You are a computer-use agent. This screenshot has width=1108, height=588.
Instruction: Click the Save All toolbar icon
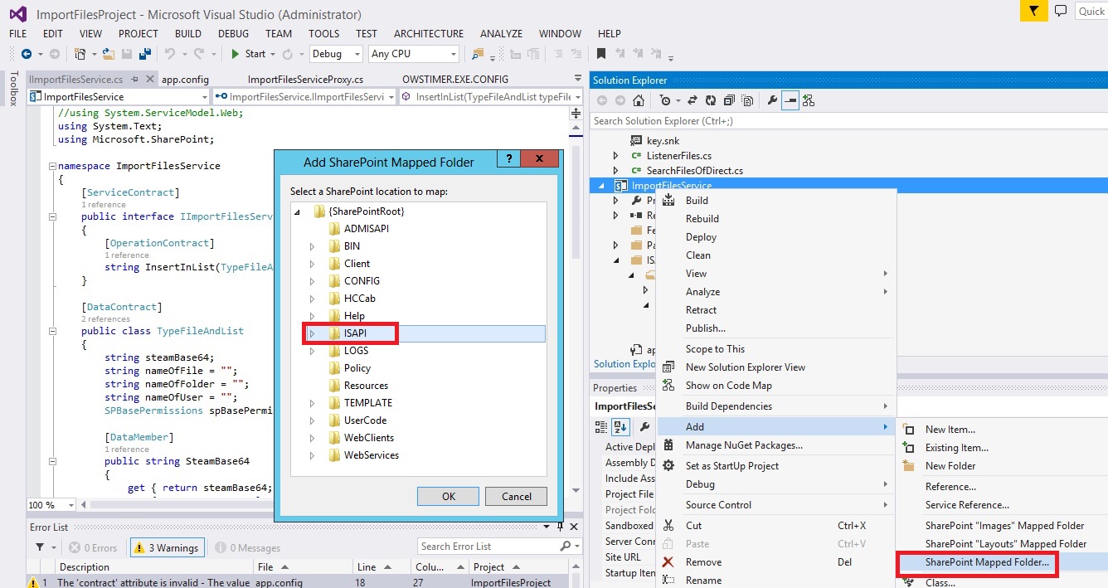pos(145,54)
